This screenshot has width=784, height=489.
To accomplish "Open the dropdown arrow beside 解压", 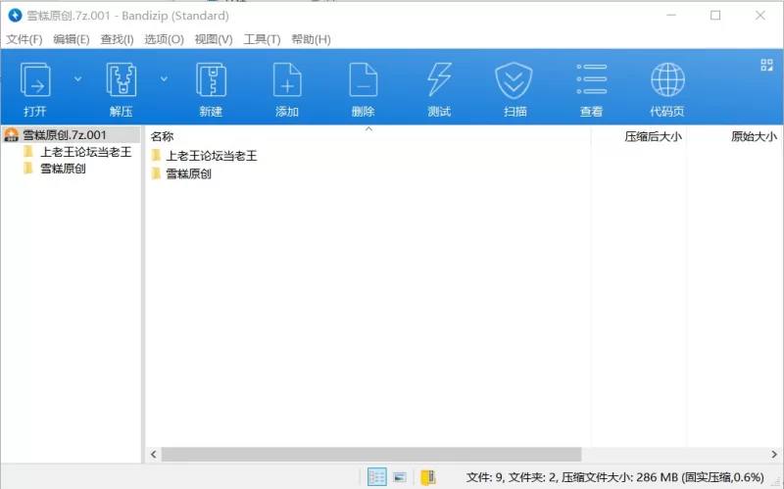I will point(164,79).
